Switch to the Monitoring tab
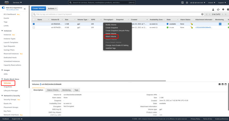The width and height of the screenshot is (229, 121). (66, 90)
